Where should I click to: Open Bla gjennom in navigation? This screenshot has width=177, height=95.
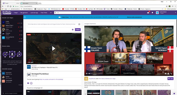click(x=24, y=13)
